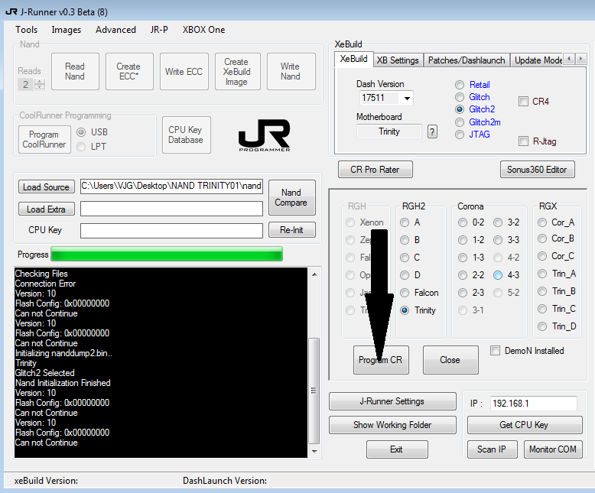Enable the CR4 checkbox
Screen dimensions: 595x493
tap(523, 102)
